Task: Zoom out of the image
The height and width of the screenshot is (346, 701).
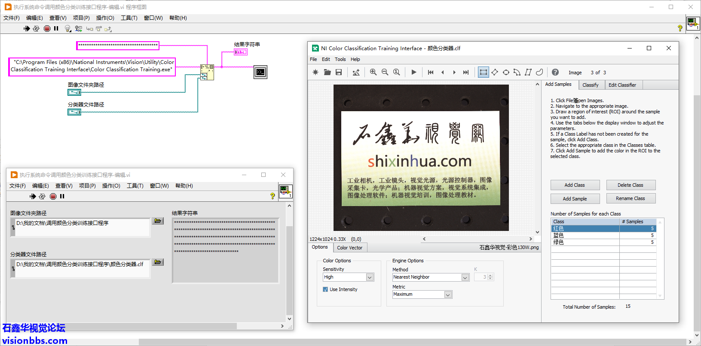Action: click(x=385, y=72)
